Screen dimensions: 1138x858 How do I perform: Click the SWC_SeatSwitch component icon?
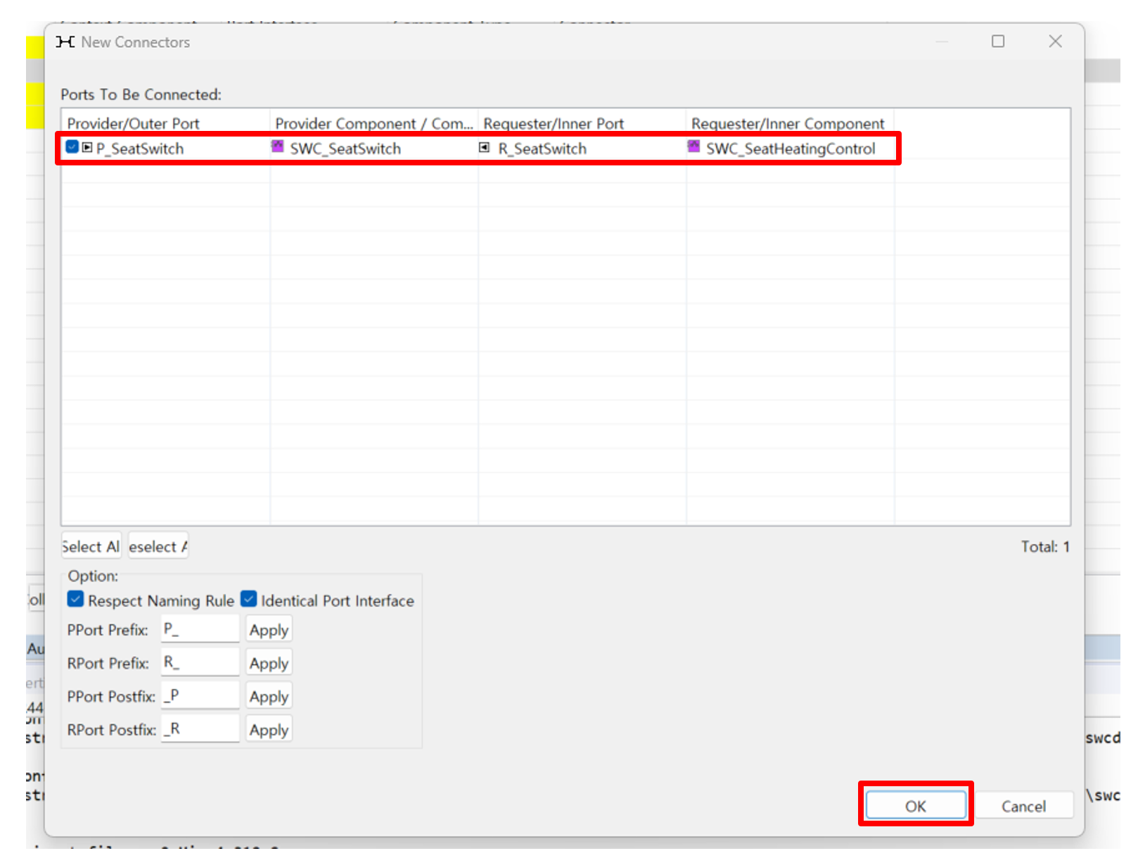[278, 147]
